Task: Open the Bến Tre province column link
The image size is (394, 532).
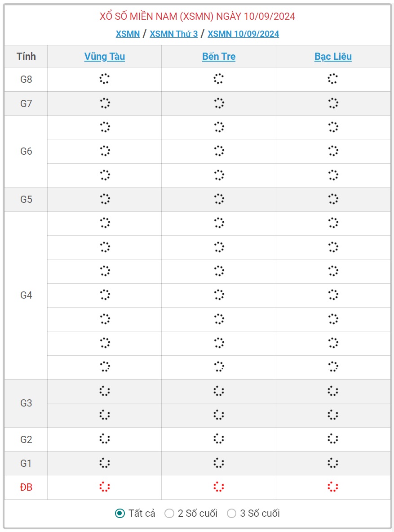Action: point(219,57)
